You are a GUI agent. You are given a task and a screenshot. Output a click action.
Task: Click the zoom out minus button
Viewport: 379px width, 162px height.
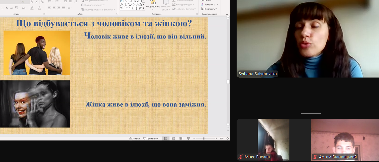(x=194, y=138)
